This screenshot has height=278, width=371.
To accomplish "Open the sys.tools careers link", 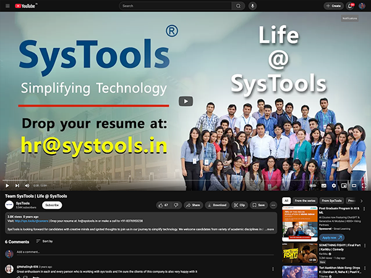I will tap(32, 221).
